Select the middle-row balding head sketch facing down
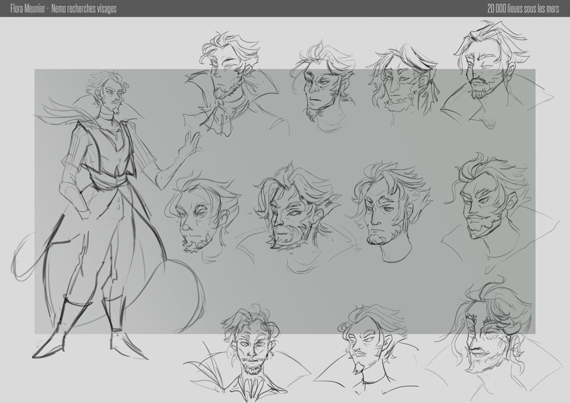Viewport: 570px width, 403px height. 204,216
